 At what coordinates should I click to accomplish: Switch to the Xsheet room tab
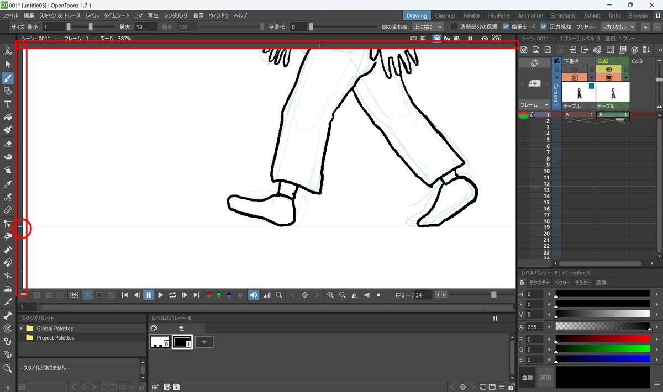point(591,15)
